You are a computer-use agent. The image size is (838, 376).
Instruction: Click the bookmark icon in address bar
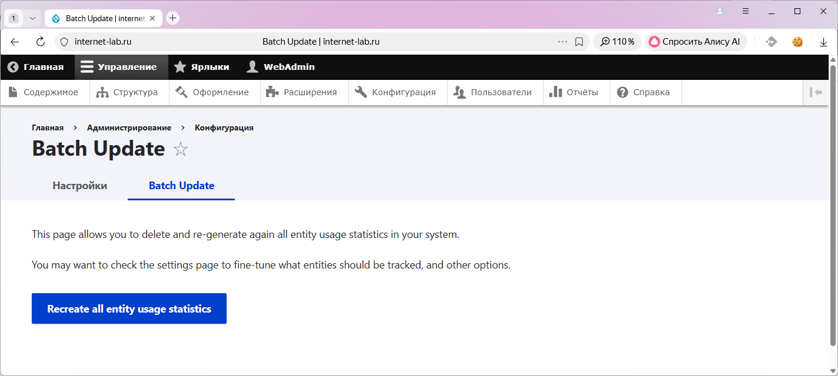pyautogui.click(x=579, y=42)
